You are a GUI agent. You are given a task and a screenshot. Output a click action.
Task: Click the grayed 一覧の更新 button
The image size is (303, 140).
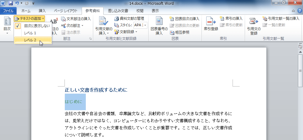274,25
